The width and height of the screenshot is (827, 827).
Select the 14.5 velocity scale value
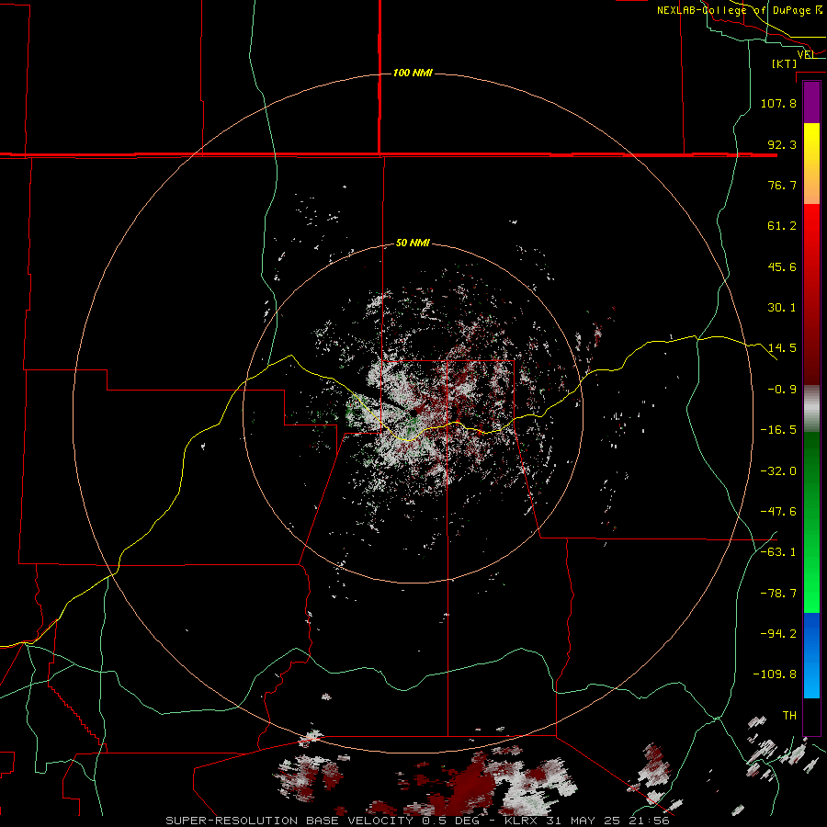pyautogui.click(x=782, y=348)
